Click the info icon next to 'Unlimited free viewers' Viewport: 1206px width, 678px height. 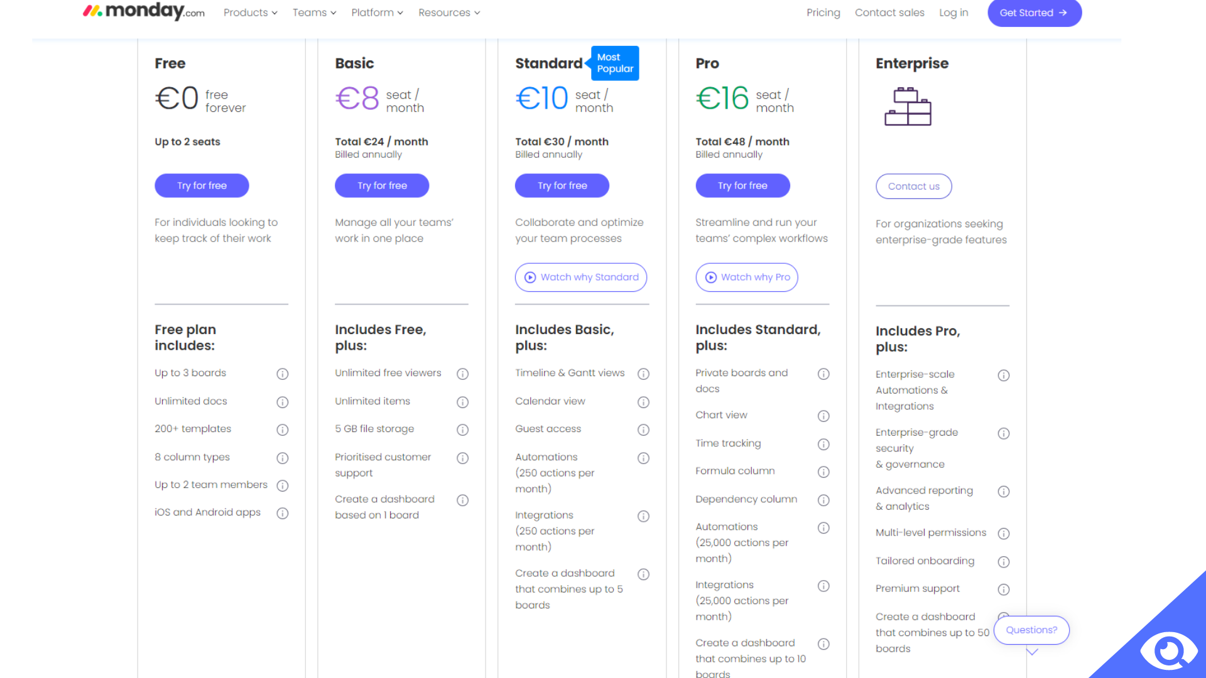[463, 374]
